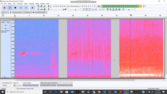Open the Generate menu
167x94 pixels.
pyautogui.click(x=32, y=3)
